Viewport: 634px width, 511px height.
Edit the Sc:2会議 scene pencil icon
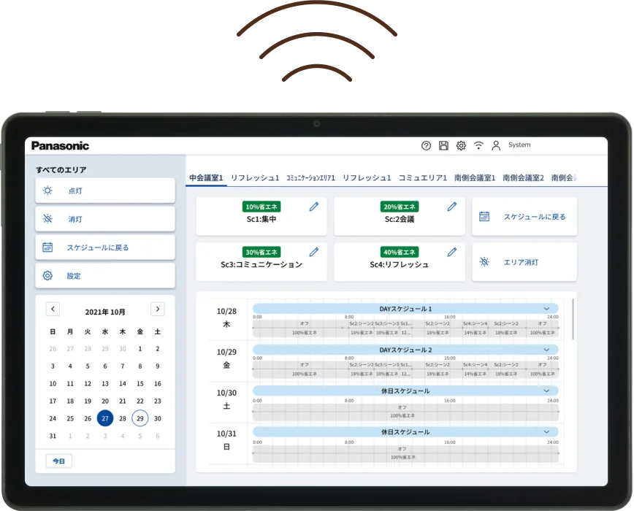point(452,207)
